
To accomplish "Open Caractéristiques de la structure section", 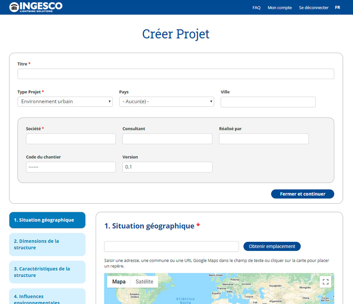I will tap(47, 272).
